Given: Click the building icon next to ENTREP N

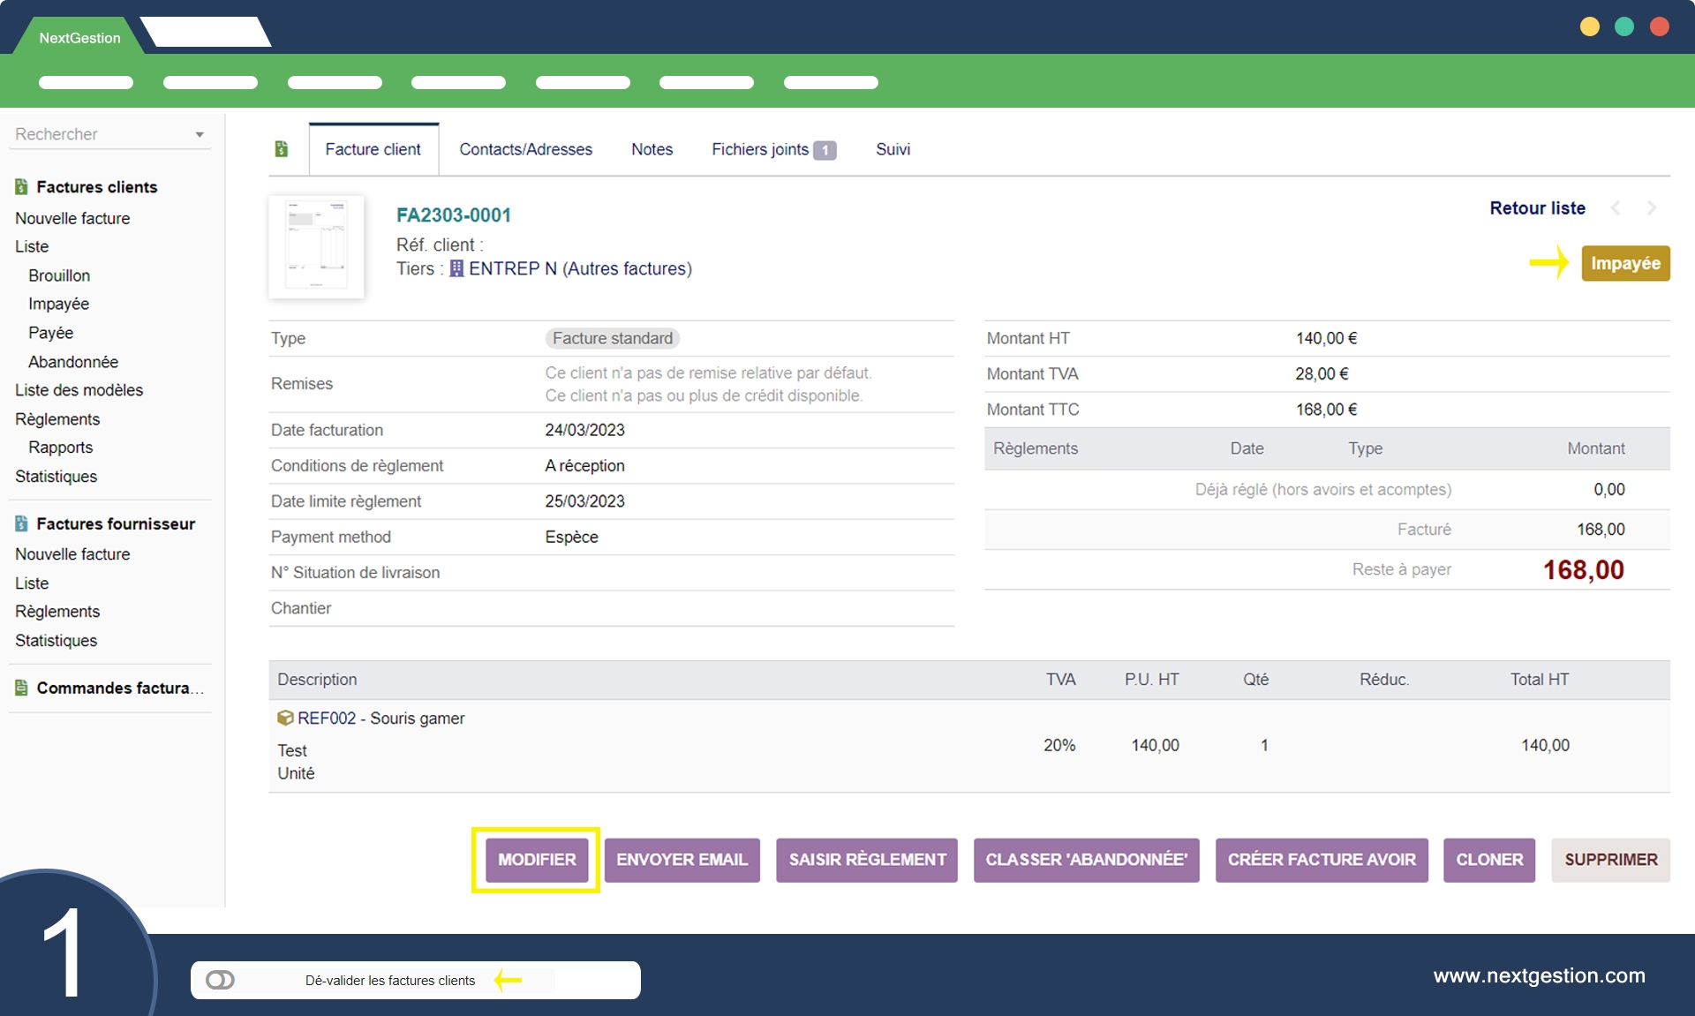Looking at the screenshot, I should point(456,268).
